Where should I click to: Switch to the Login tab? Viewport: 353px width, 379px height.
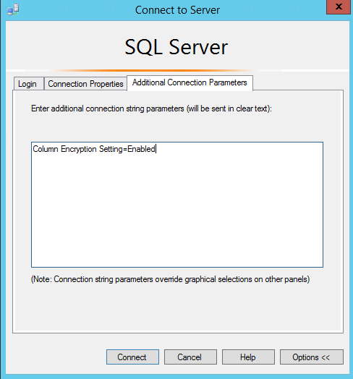28,84
